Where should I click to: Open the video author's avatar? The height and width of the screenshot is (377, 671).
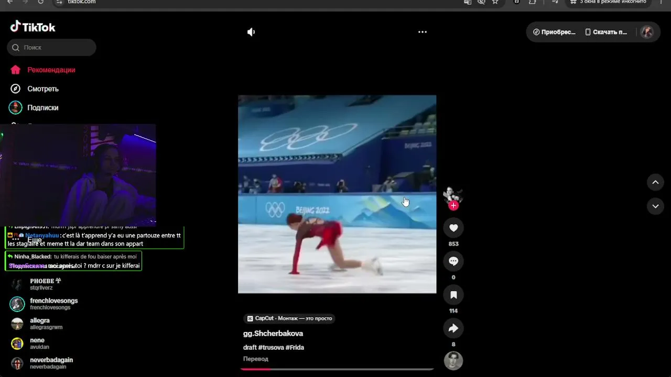(x=453, y=195)
